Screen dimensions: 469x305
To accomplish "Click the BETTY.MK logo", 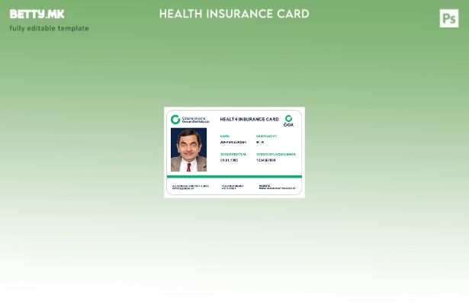I will (x=37, y=14).
